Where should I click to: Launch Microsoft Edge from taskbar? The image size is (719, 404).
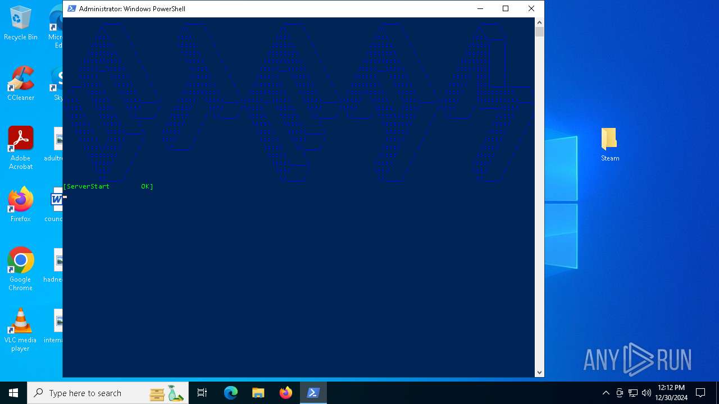[230, 393]
